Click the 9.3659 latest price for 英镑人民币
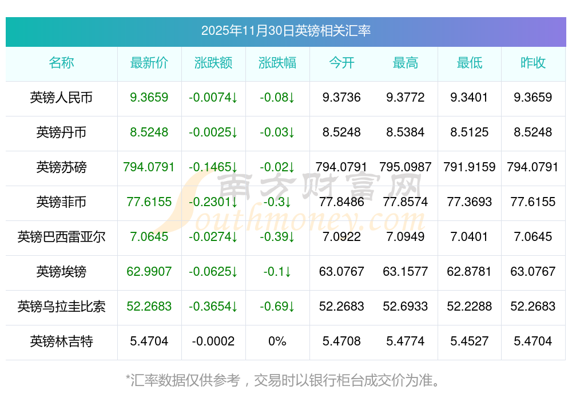572x398 pixels. [x=149, y=98]
